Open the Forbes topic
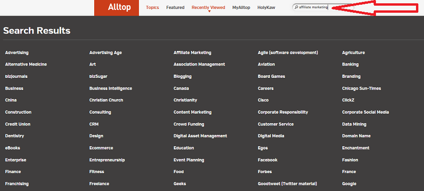 click(x=265, y=172)
